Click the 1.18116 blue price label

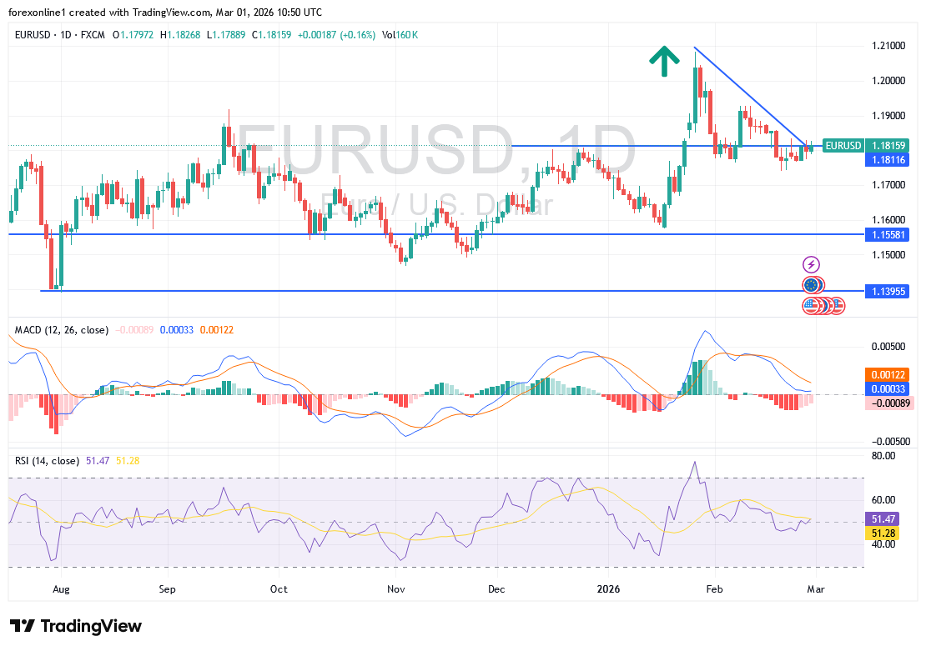click(887, 159)
